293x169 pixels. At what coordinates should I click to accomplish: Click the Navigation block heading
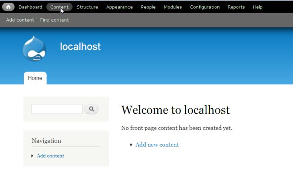pyautogui.click(x=46, y=141)
